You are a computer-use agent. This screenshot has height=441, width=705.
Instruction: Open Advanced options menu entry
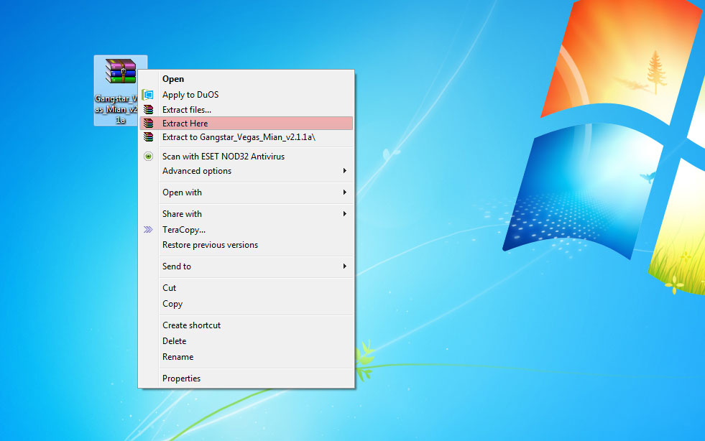246,171
